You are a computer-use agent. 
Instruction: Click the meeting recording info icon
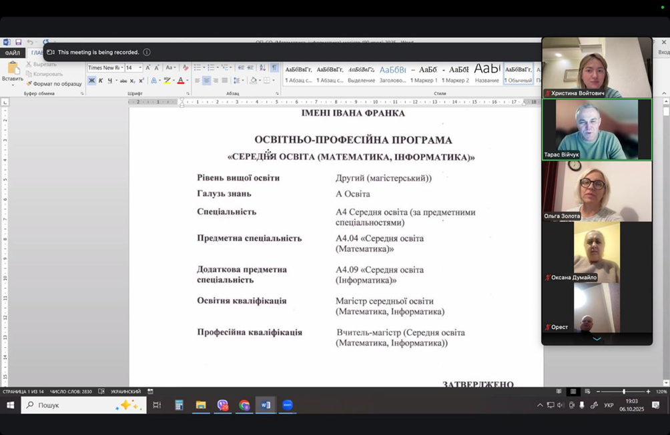[146, 52]
